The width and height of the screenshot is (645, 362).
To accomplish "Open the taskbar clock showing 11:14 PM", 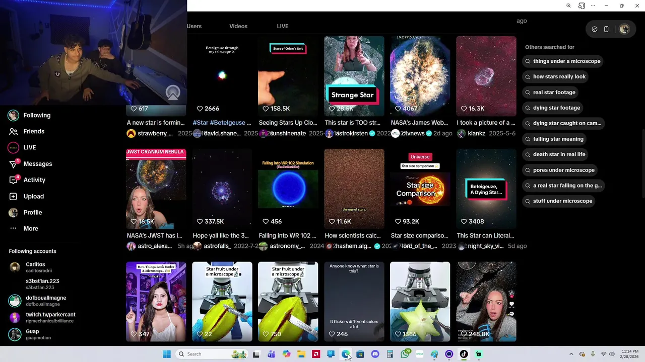I will click(629, 354).
